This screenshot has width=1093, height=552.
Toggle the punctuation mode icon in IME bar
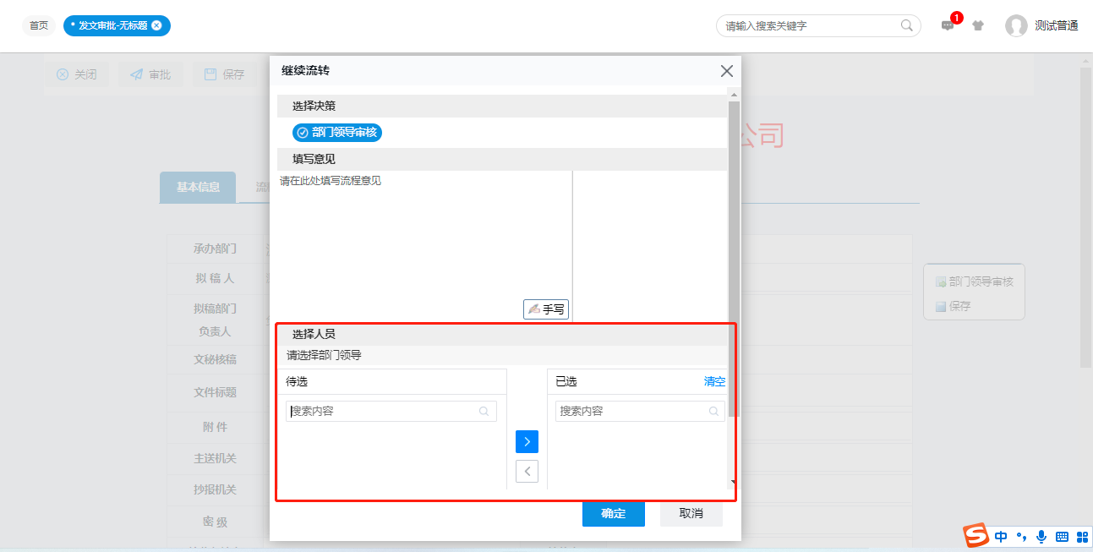1022,536
